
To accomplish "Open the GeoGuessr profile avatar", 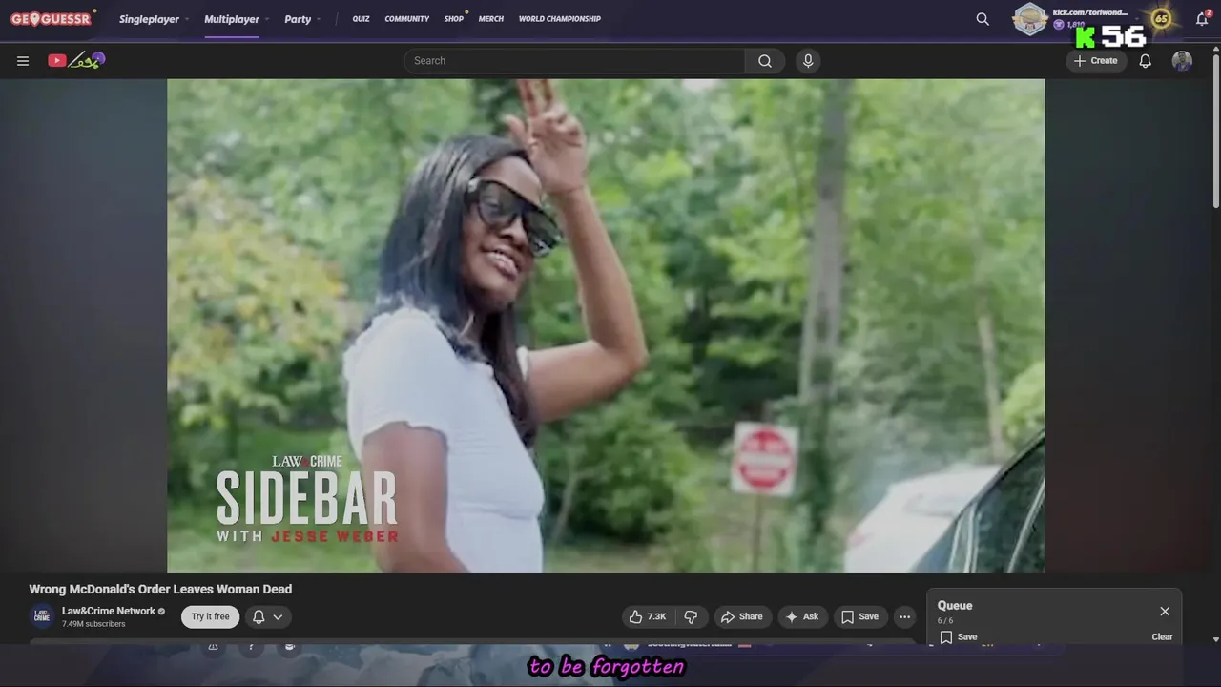I will [1029, 19].
